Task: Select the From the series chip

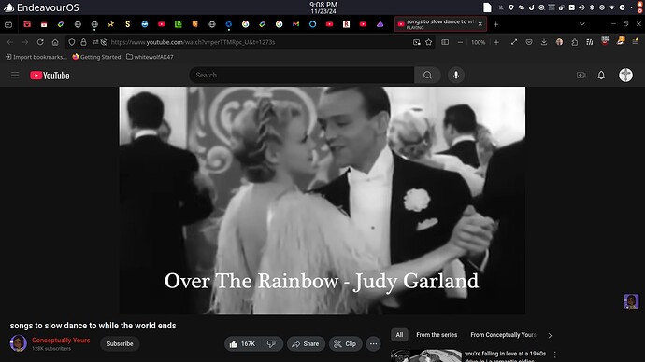Action: [437, 335]
